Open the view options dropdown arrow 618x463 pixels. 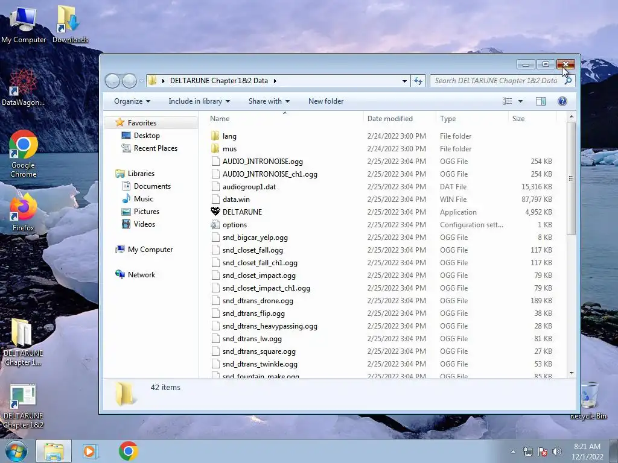520,101
